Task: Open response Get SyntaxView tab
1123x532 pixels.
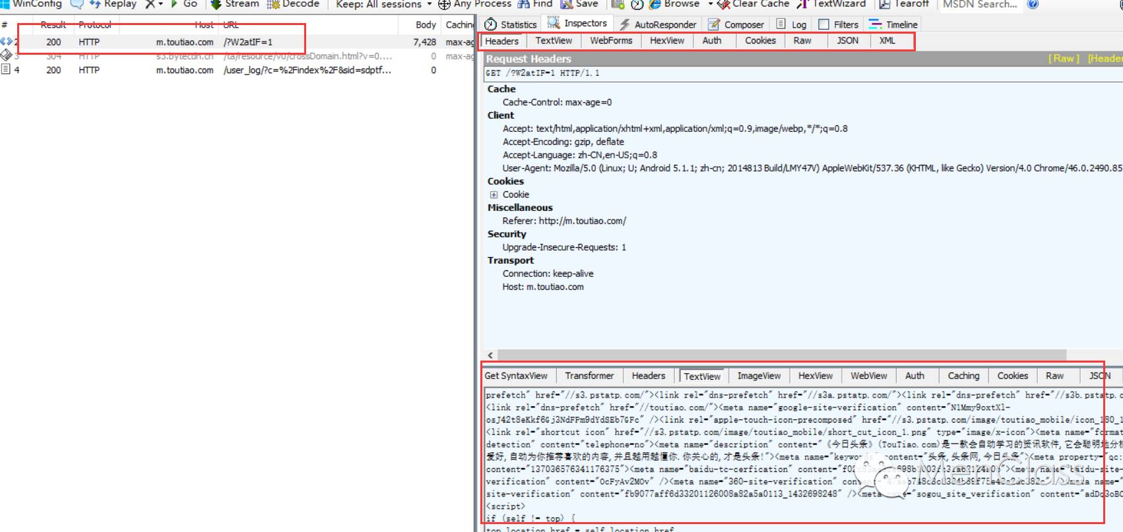Action: click(x=516, y=376)
